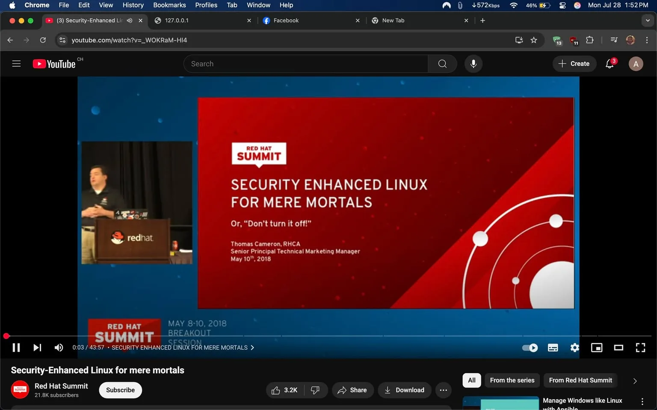Subscribe to Red Hat Summit
Viewport: 657px width, 410px height.
coord(120,390)
